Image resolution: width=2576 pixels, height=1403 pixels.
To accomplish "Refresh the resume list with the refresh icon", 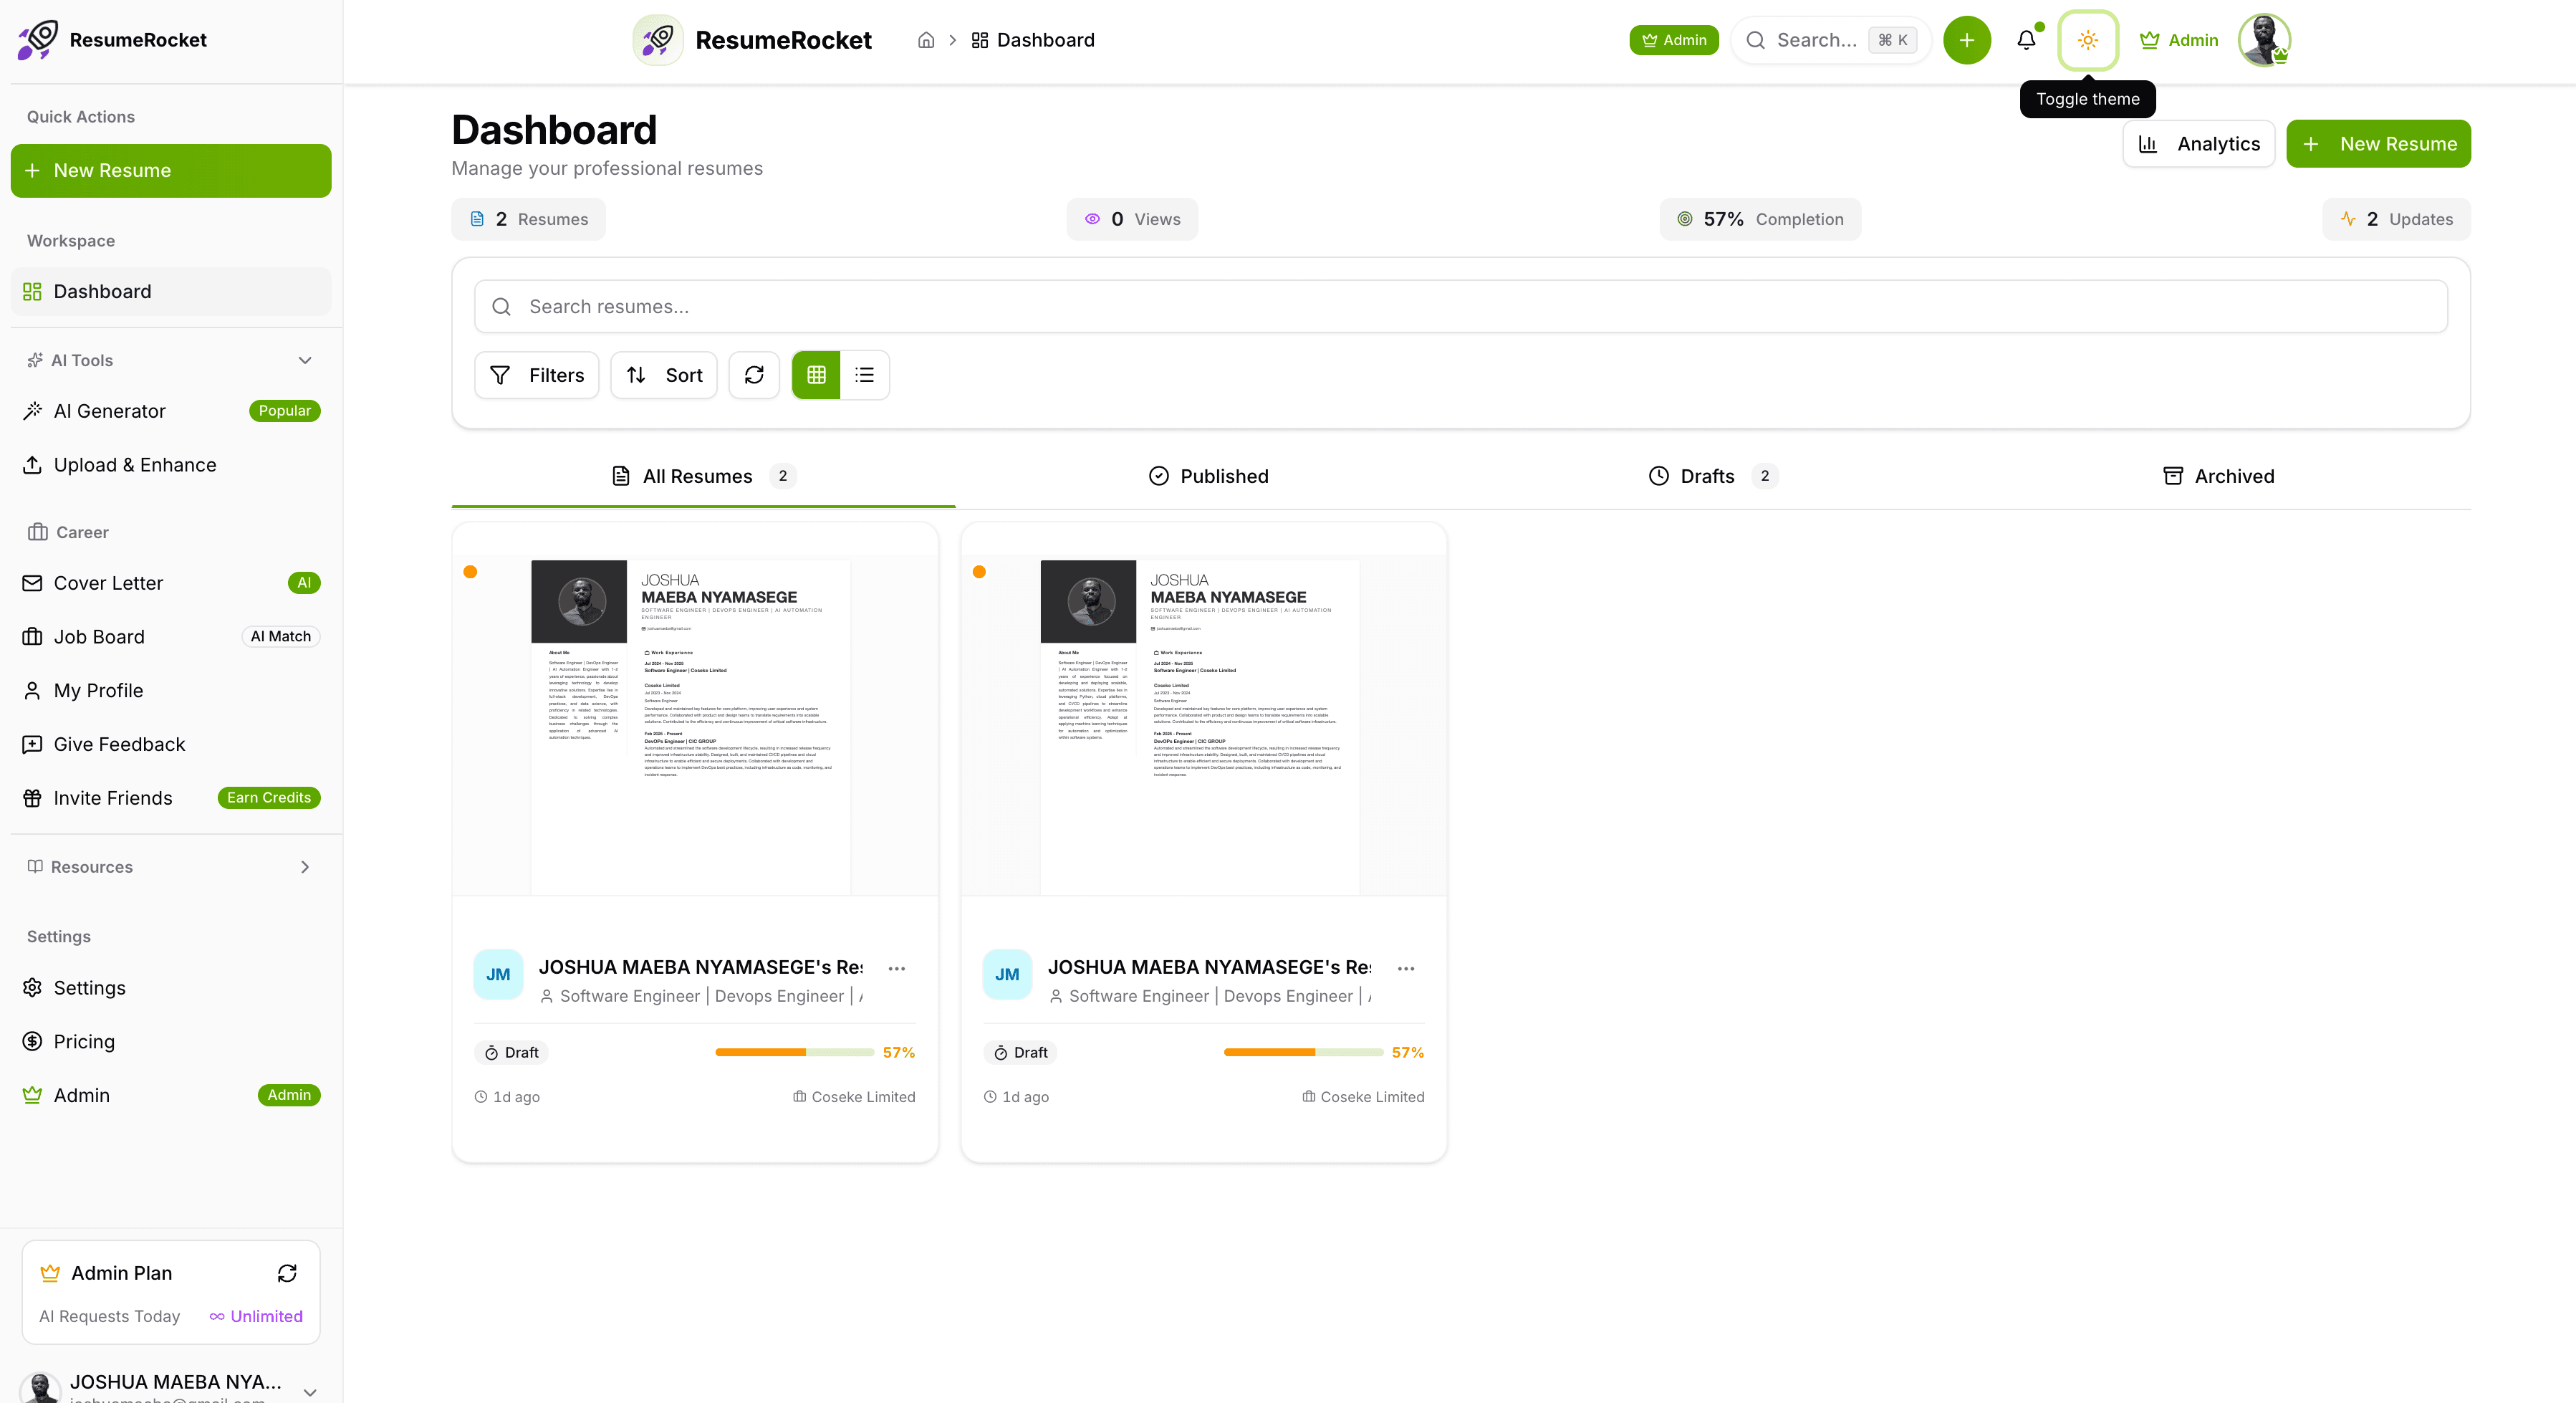I will tap(754, 375).
